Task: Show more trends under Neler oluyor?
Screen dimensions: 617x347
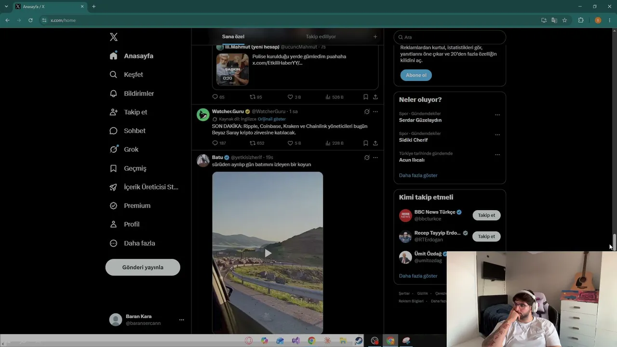Action: pyautogui.click(x=418, y=175)
